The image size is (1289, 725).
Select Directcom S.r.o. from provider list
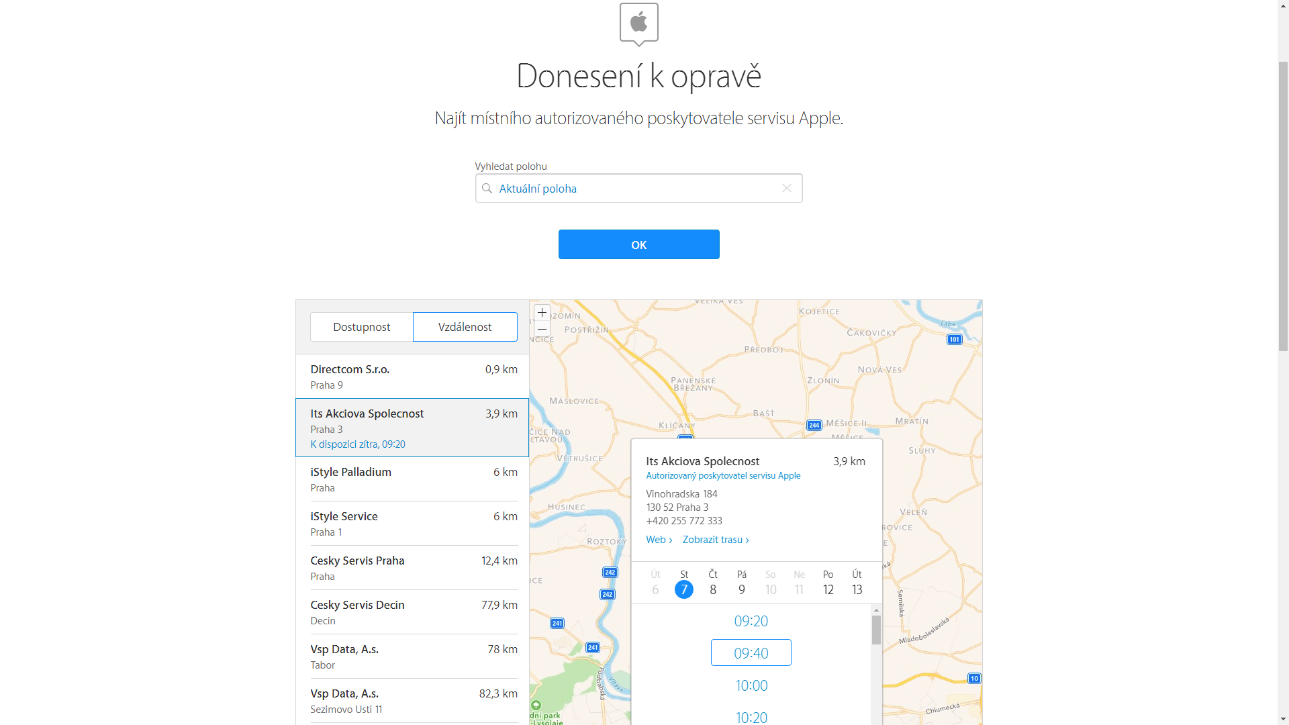tap(412, 377)
